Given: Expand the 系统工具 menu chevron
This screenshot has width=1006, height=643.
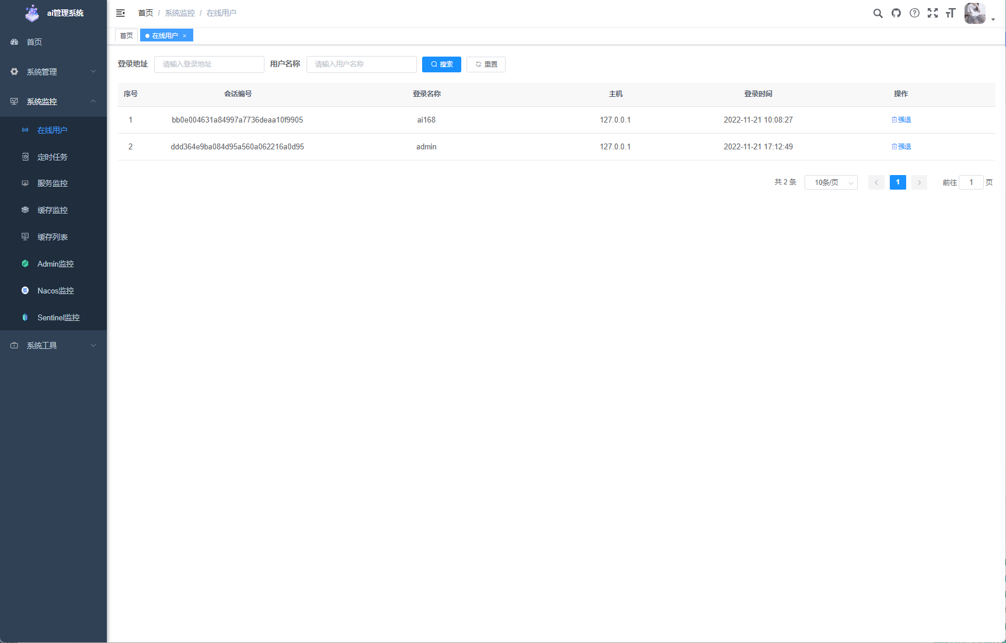Looking at the screenshot, I should pyautogui.click(x=93, y=345).
